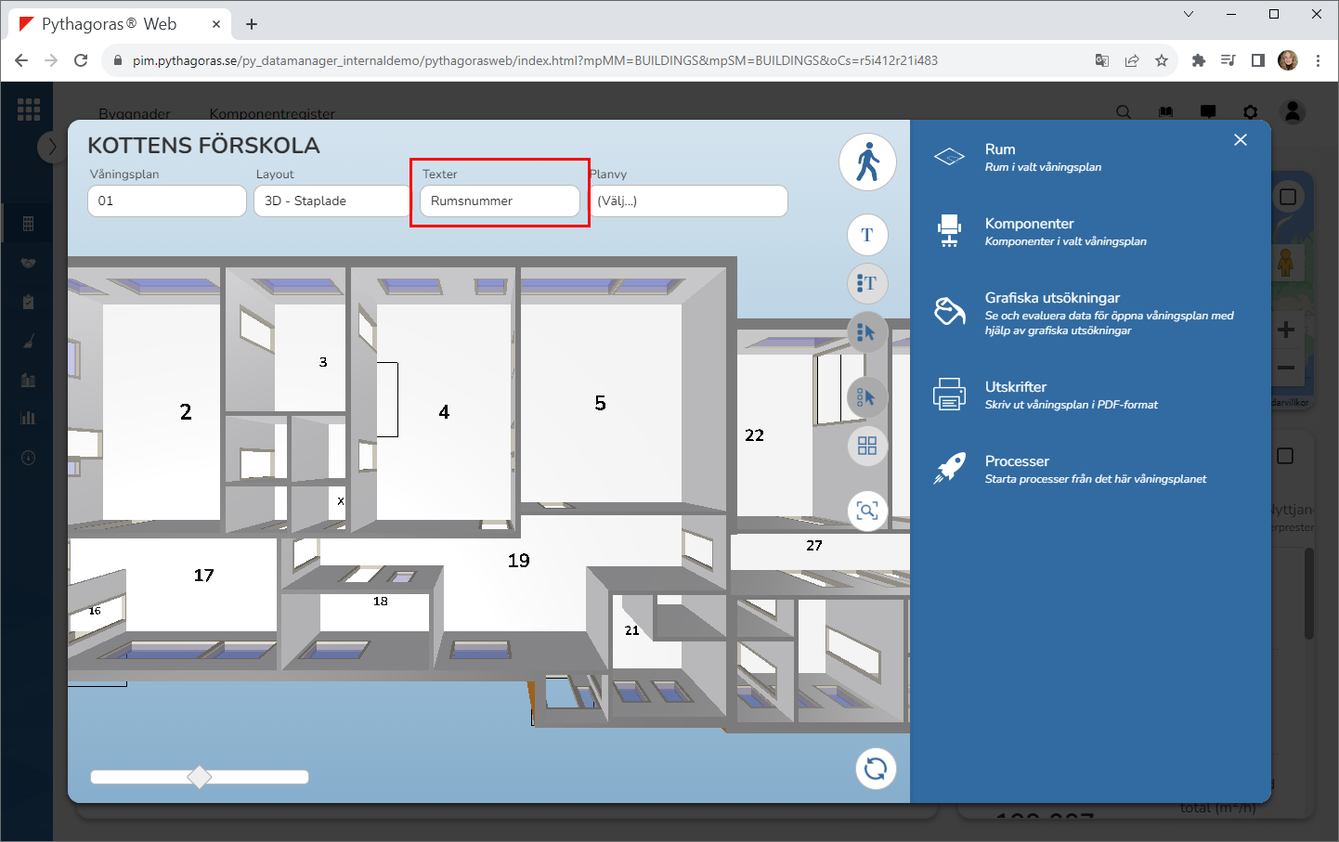
Task: Bookmark this page with the star icon
Action: (x=1161, y=60)
